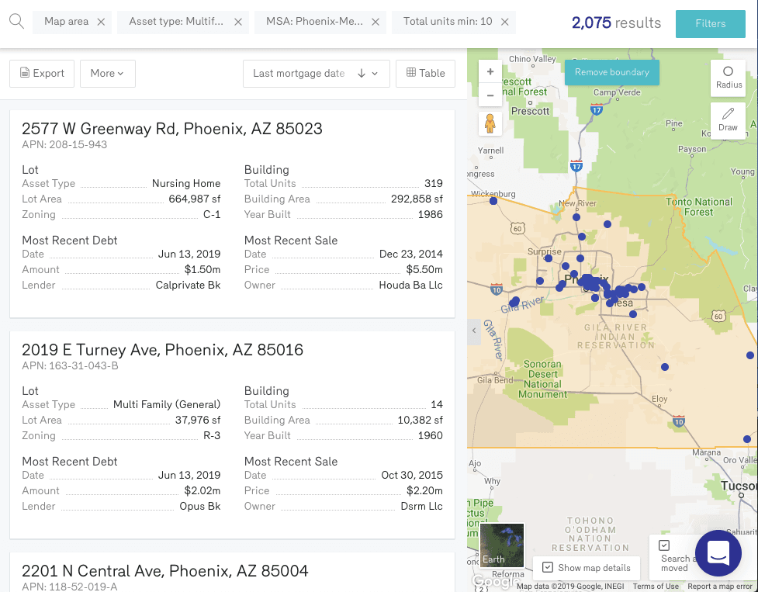Select the Radius drawing tool
Image resolution: width=758 pixels, height=592 pixels.
click(x=728, y=77)
